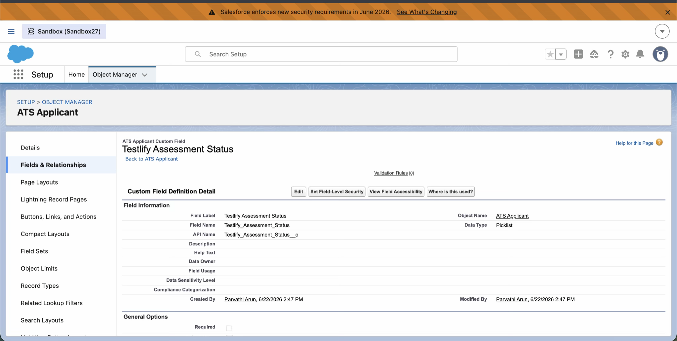The width and height of the screenshot is (677, 341).
Task: Select Fields & Relationships in sidebar
Action: coord(53,165)
